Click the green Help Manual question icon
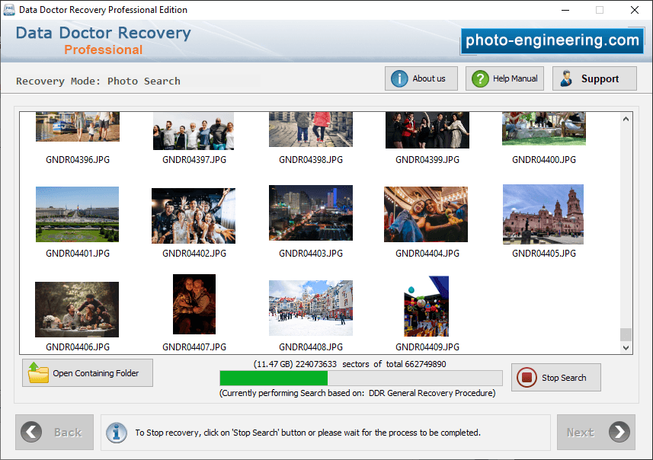Image resolution: width=653 pixels, height=460 pixels. point(480,78)
